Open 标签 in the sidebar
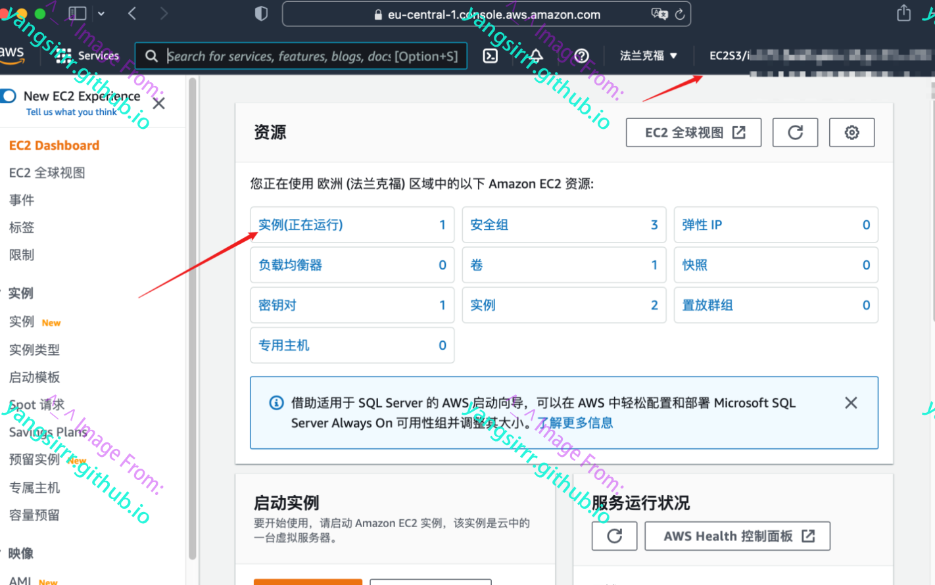This screenshot has height=585, width=935. pyautogui.click(x=22, y=227)
